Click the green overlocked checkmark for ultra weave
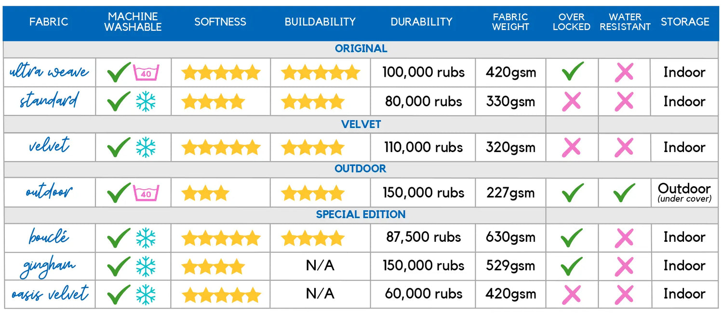Viewport: 723px width, 318px height. [573, 71]
